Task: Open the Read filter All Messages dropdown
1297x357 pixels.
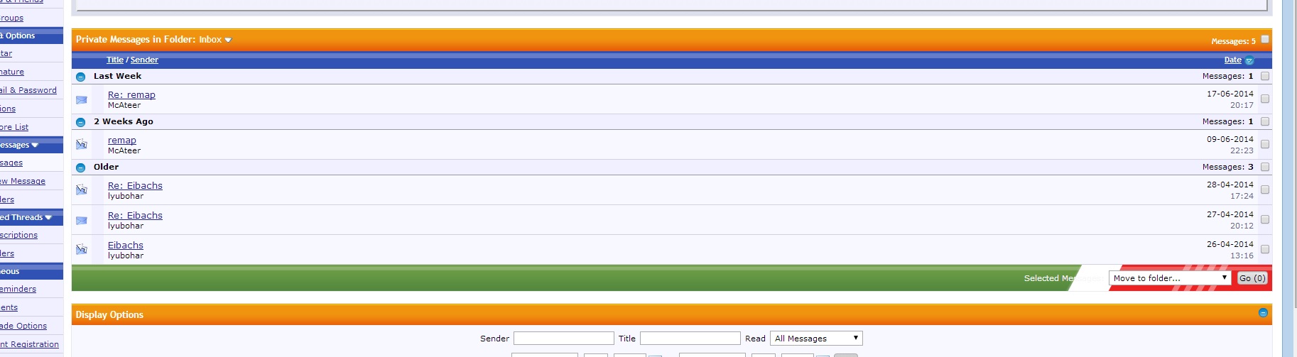Action: coord(816,339)
